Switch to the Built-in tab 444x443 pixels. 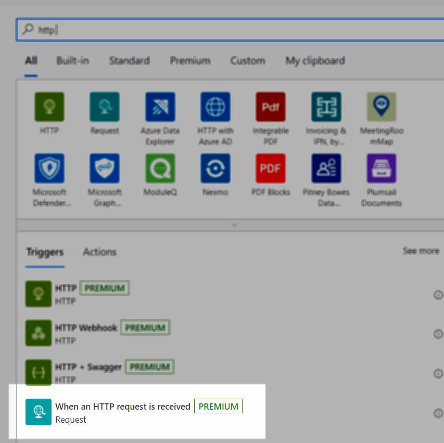(x=72, y=61)
